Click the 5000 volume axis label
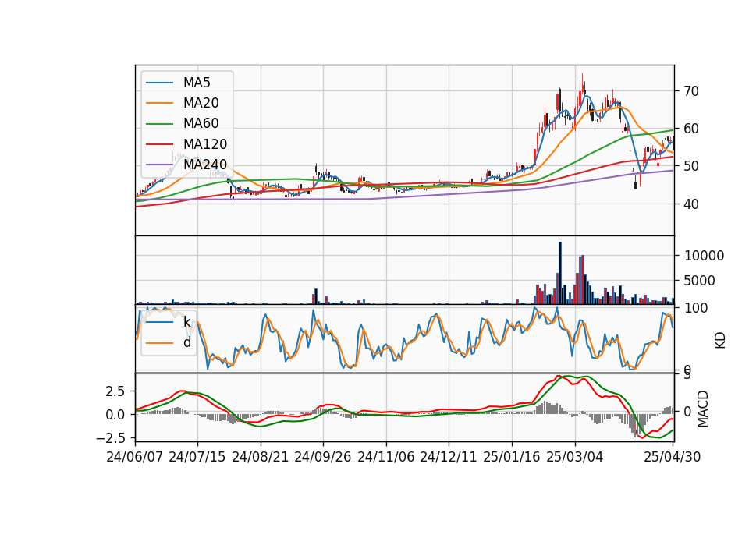This screenshot has width=749, height=538. point(700,281)
